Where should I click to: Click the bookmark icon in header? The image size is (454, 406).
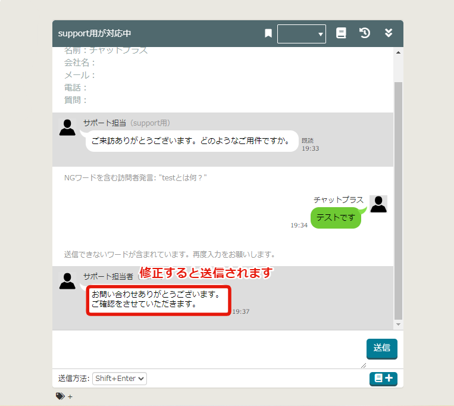[268, 33]
